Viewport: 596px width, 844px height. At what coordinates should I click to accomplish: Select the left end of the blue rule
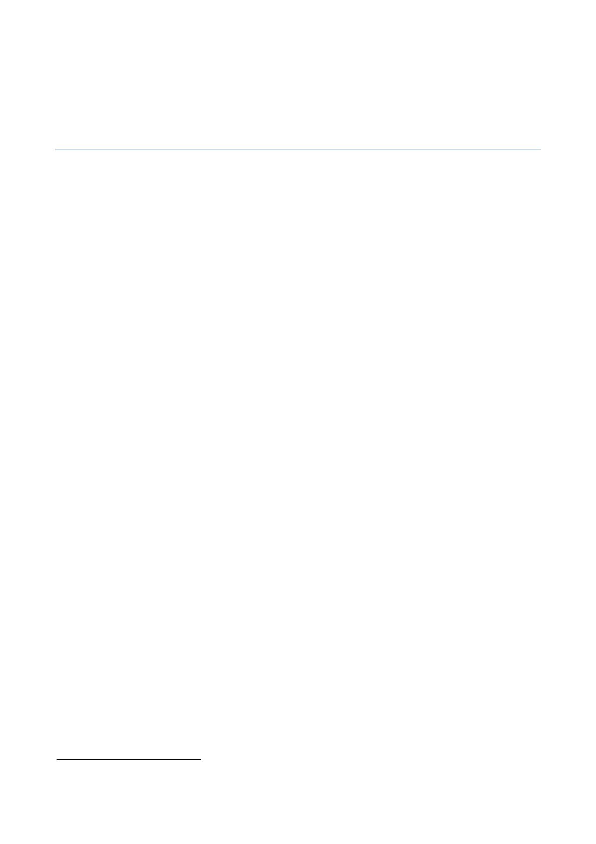click(56, 149)
